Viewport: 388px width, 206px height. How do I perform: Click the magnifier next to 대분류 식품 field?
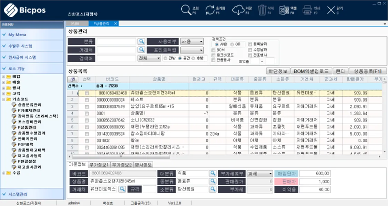click(x=213, y=173)
